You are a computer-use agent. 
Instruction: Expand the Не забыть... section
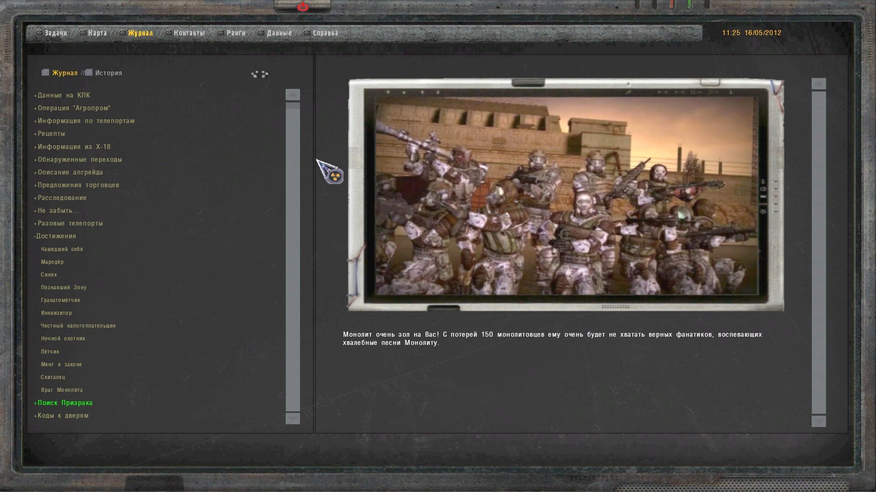click(56, 210)
